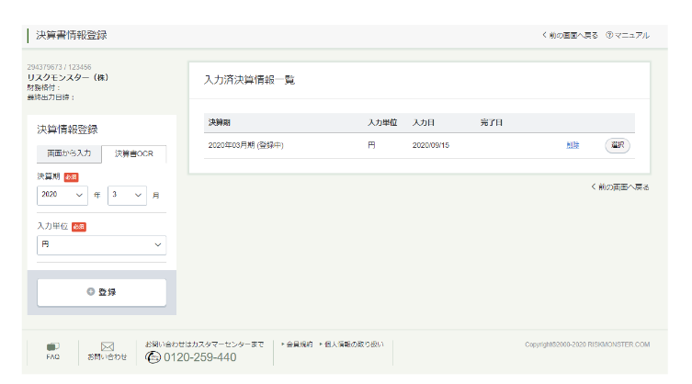This screenshot has width=692, height=384.
Task: Expand the 入力単位 dropdown showing 円
Action: (x=101, y=244)
